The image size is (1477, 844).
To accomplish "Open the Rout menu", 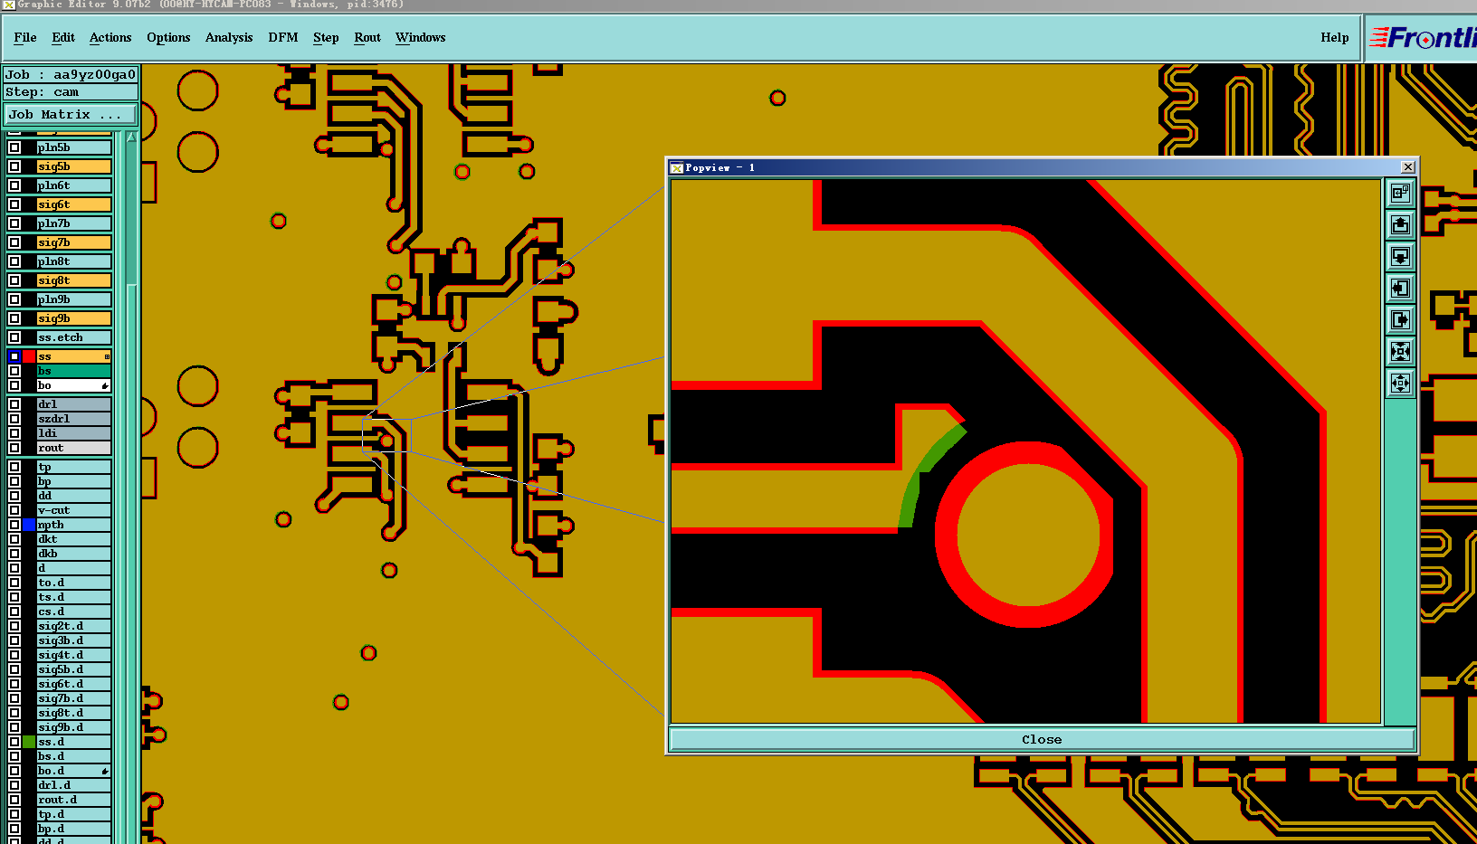I will pyautogui.click(x=367, y=37).
